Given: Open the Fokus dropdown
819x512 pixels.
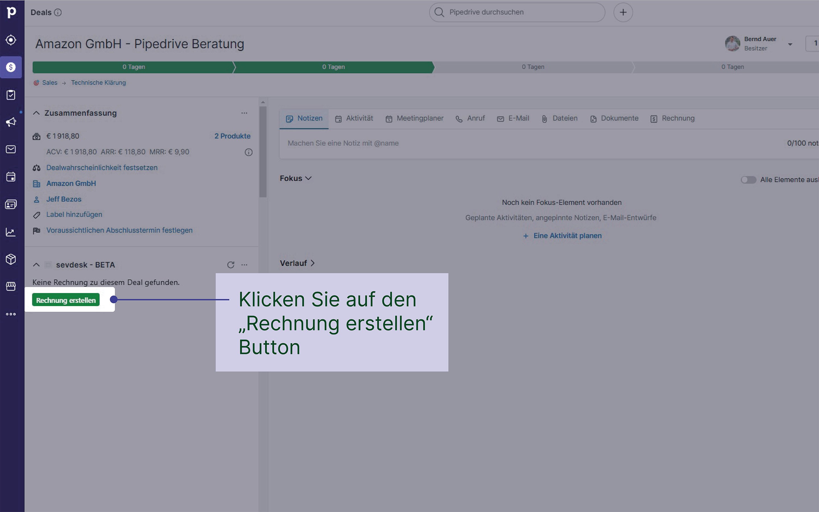Looking at the screenshot, I should click(295, 178).
